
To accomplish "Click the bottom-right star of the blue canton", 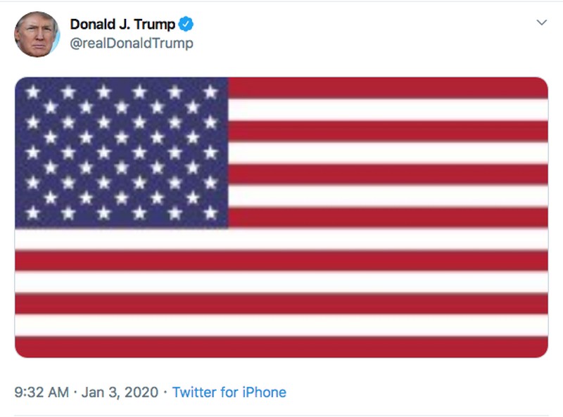I will [210, 212].
